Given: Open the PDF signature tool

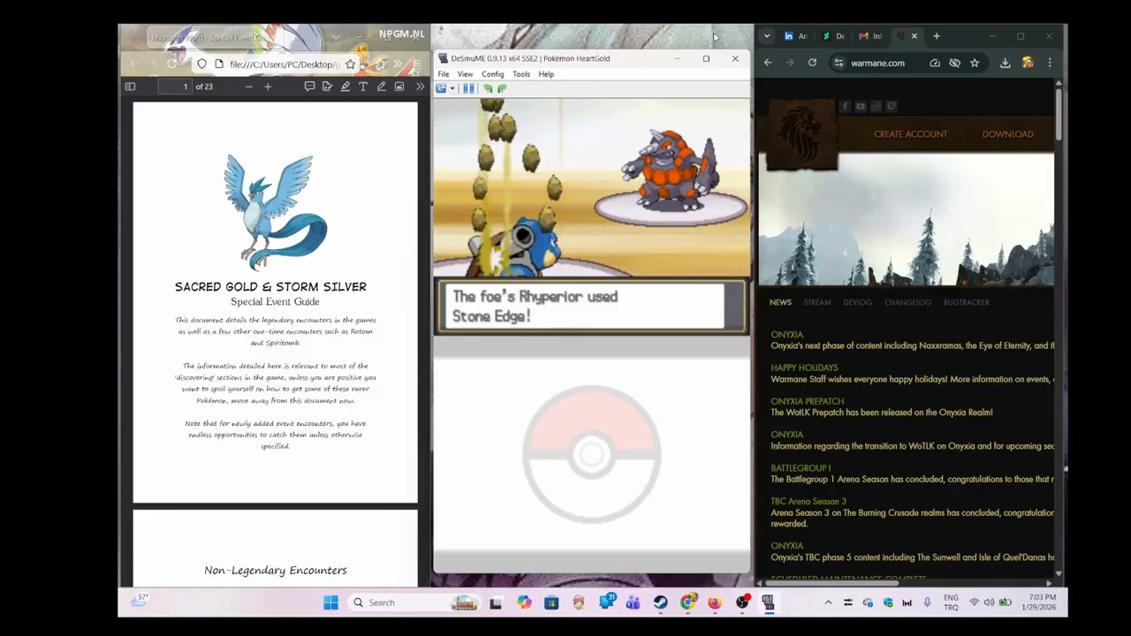Looking at the screenshot, I should (327, 87).
